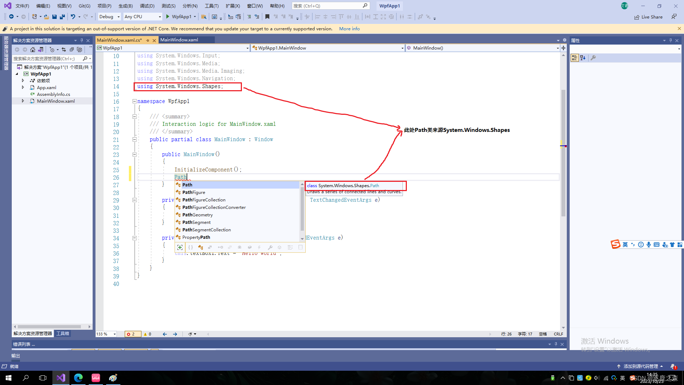The width and height of the screenshot is (684, 385).
Task: Click wrench property pages icon in Properties panel
Action: (593, 58)
